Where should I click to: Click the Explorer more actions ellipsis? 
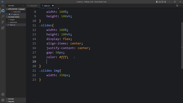(x=23, y=6)
